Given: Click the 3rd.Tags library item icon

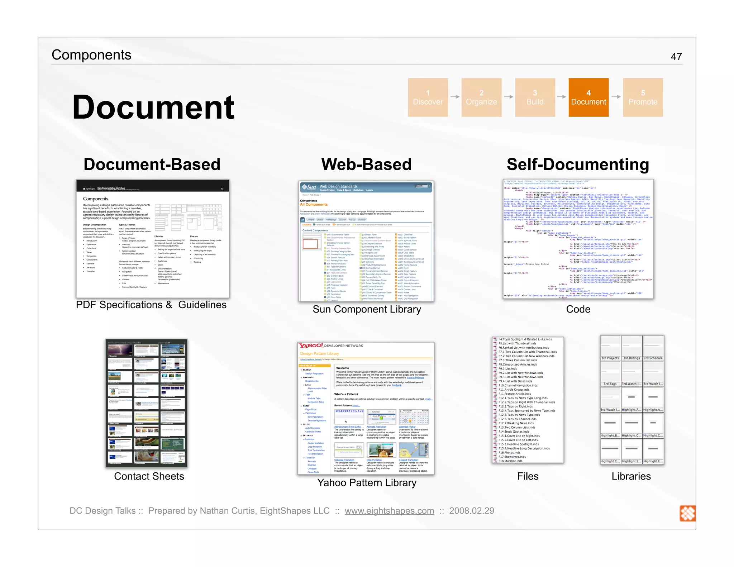Looking at the screenshot, I should 610,373.
